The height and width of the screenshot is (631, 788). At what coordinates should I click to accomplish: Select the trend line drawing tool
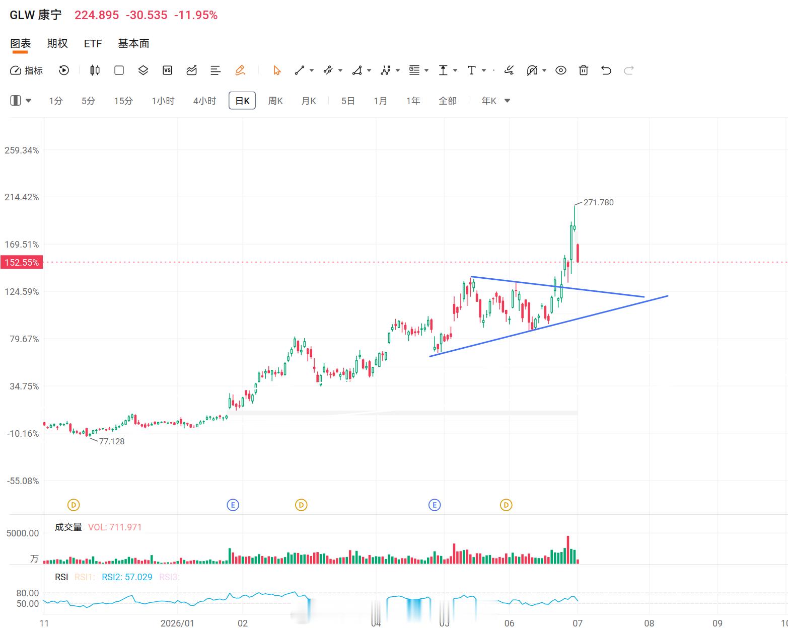pos(300,70)
